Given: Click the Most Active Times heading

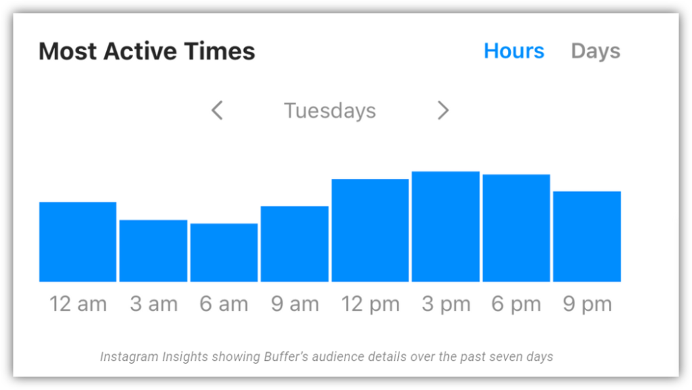Looking at the screenshot, I should point(147,51).
